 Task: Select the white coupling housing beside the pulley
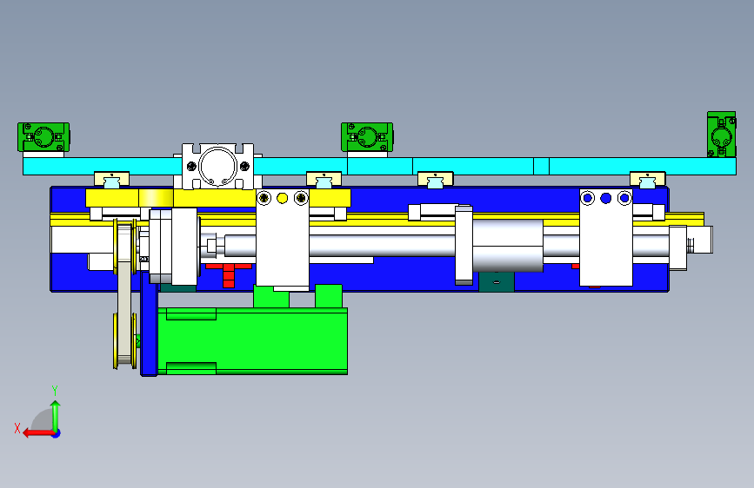click(x=174, y=247)
